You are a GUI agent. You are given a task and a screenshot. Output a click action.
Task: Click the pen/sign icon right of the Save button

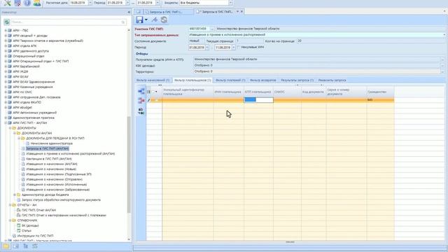(155, 20)
